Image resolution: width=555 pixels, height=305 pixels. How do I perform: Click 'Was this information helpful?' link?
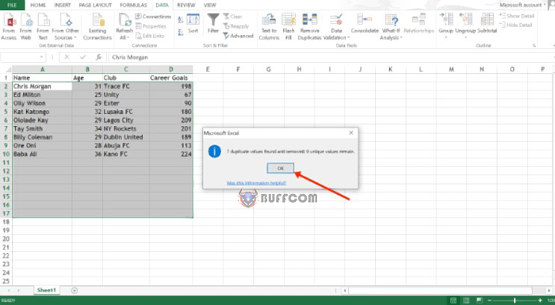[x=256, y=183]
